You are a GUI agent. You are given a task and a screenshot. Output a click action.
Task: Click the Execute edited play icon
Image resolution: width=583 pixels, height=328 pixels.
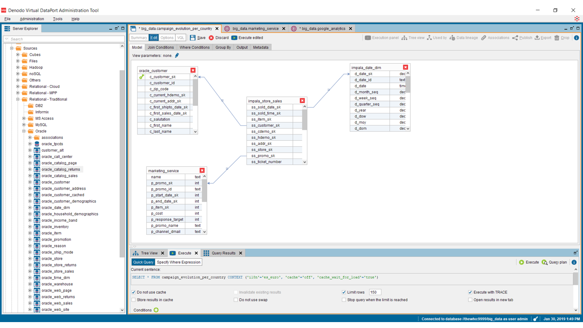coord(234,38)
